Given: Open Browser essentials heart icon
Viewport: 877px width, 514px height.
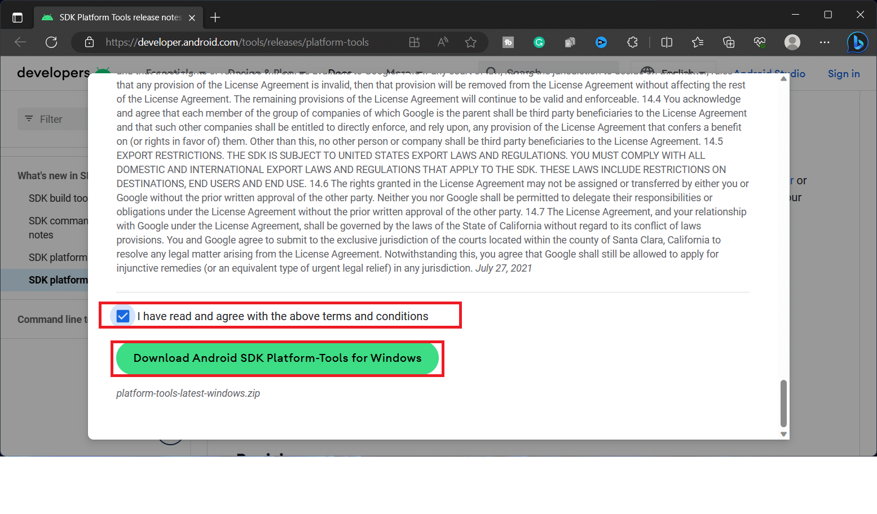Looking at the screenshot, I should 760,42.
